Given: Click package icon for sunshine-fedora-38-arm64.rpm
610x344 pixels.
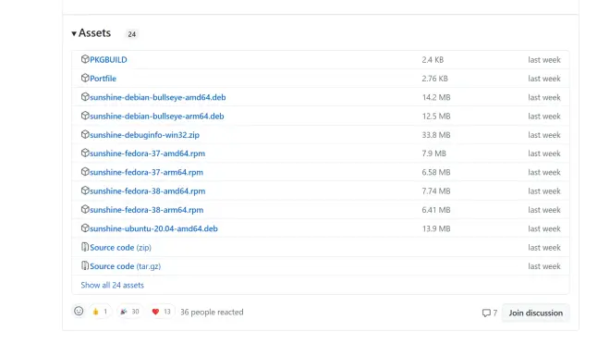Looking at the screenshot, I should (x=85, y=209).
